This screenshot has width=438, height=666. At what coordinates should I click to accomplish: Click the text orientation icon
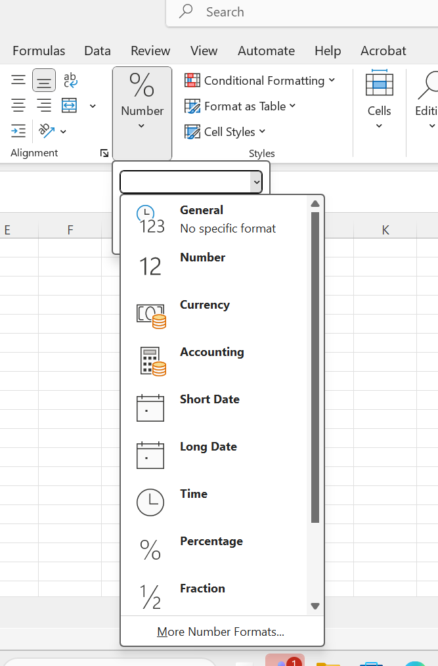(47, 131)
